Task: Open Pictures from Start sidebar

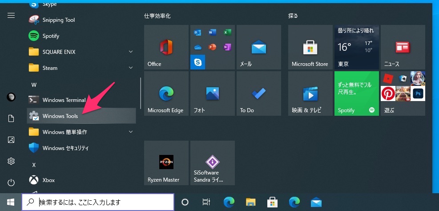Action: 11,140
